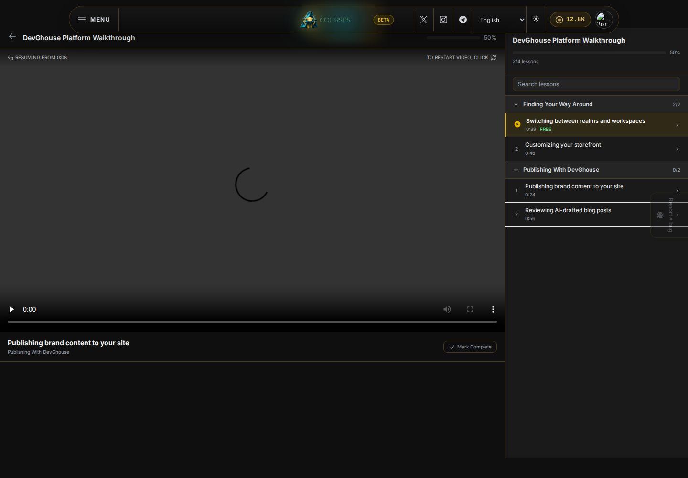688x478 pixels.
Task: Focus the Search lessons field
Action: pos(596,84)
